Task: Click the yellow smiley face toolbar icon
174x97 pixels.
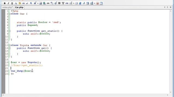Action: coord(20,3)
